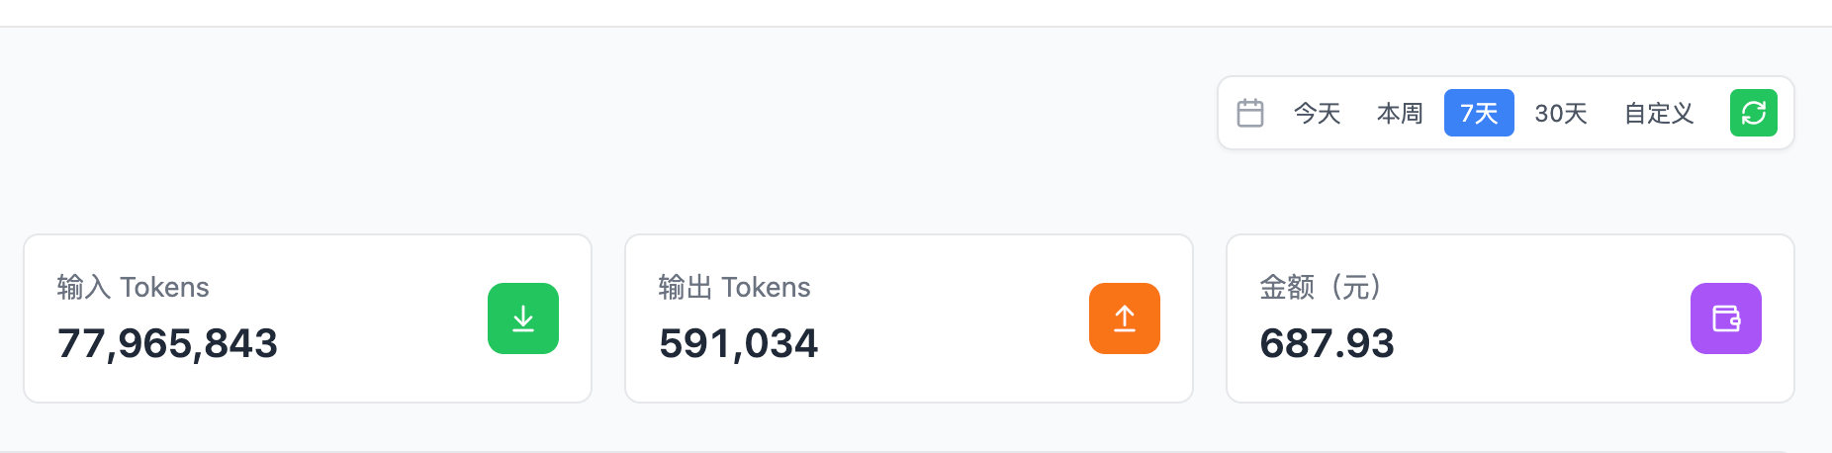The image size is (1832, 453).
Task: Click the purple wallet icon
Action: point(1725,318)
